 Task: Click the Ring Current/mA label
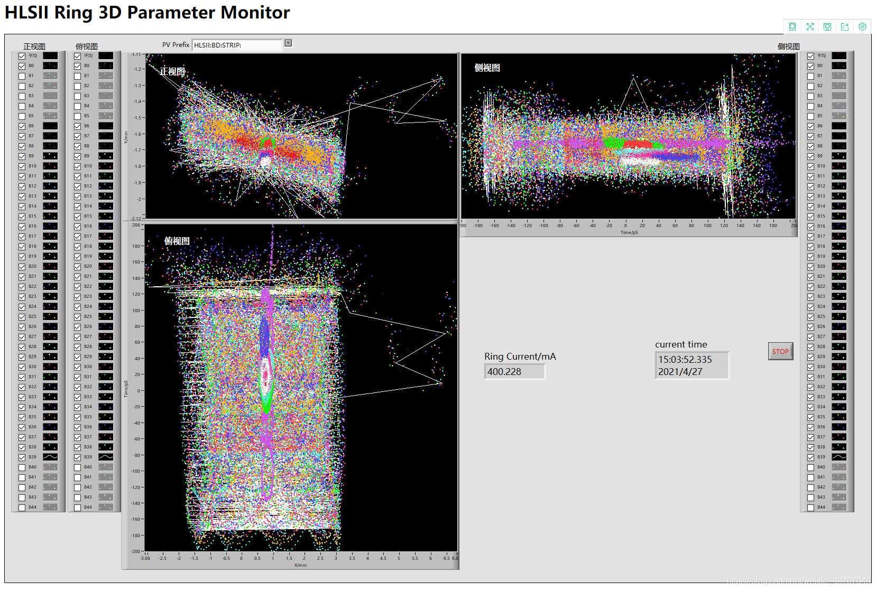tap(520, 357)
